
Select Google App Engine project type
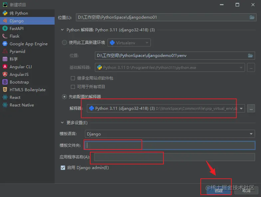coord(27,44)
